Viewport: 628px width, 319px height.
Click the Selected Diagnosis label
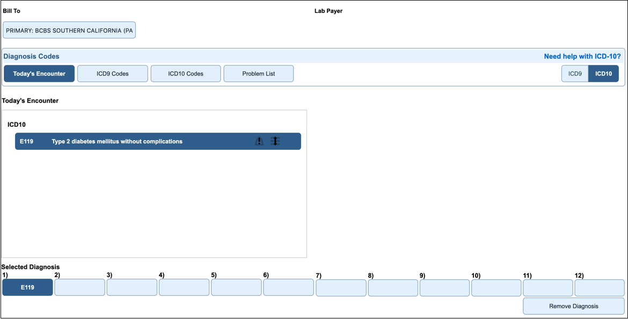(x=31, y=267)
